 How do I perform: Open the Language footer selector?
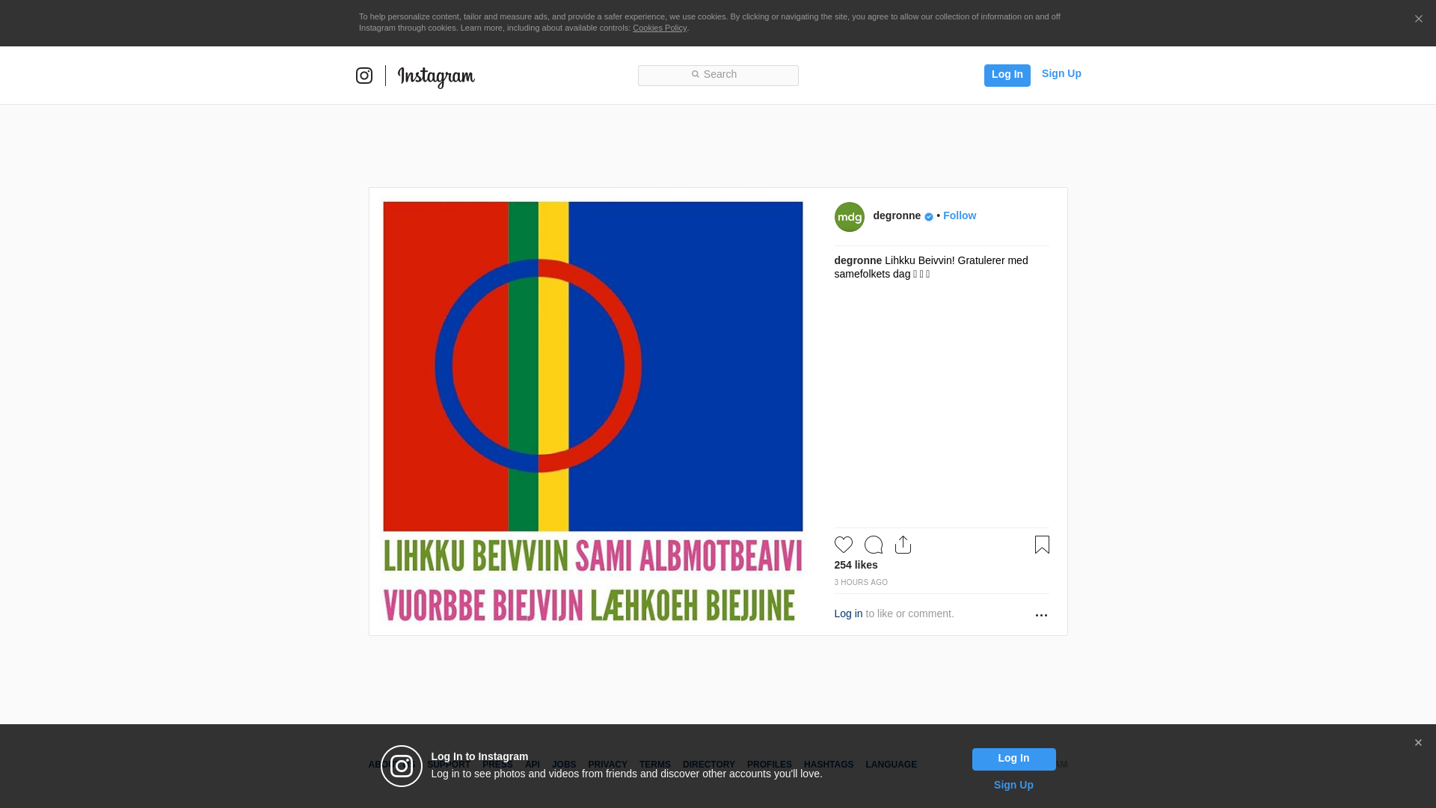(891, 765)
